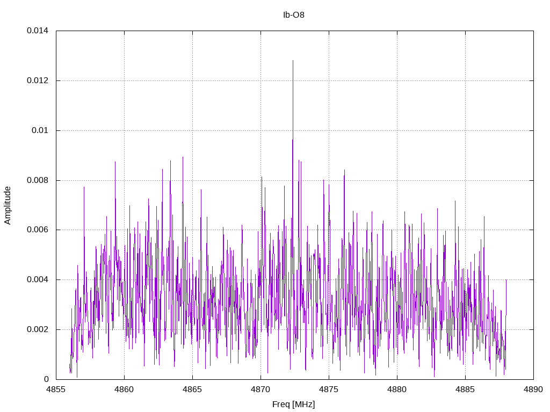
Task: Click the 4890 x-axis tick label
Action: point(533,389)
